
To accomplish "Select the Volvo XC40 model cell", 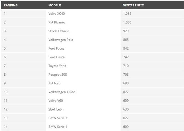I will (57, 14).
